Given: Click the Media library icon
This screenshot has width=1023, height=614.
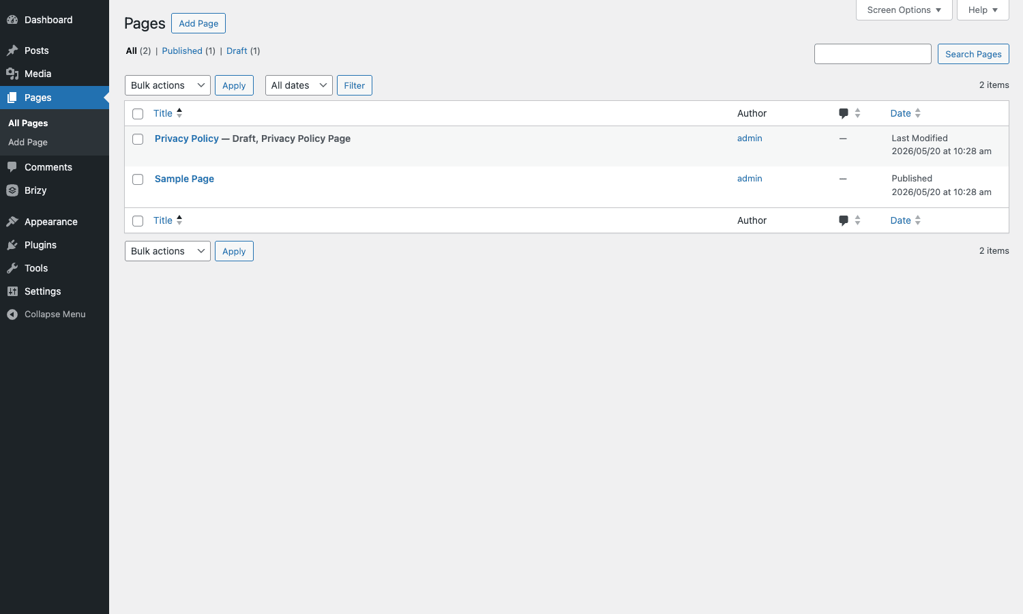Looking at the screenshot, I should [12, 74].
